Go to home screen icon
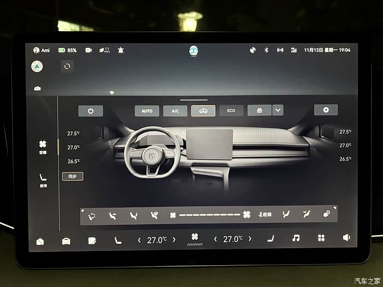This screenshot has width=383, height=287. coord(40,241)
